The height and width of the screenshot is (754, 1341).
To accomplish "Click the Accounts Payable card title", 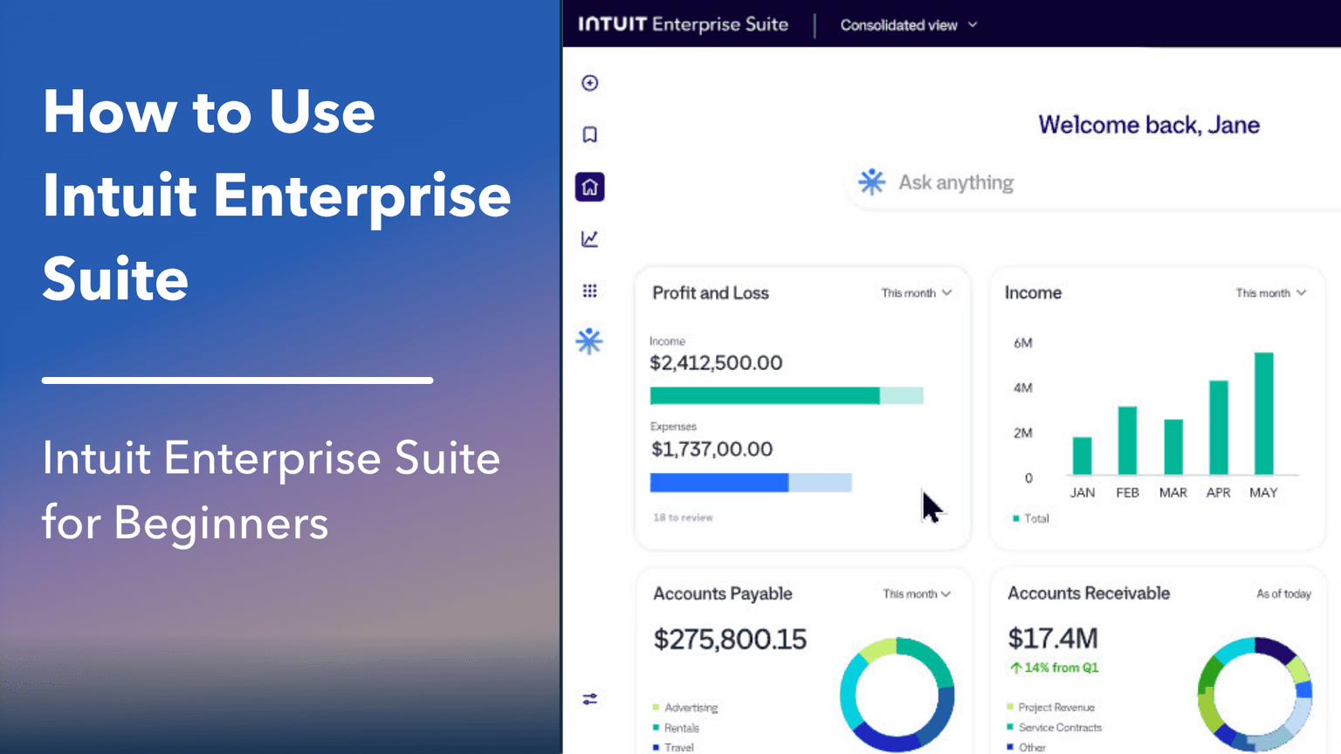I will (x=723, y=593).
